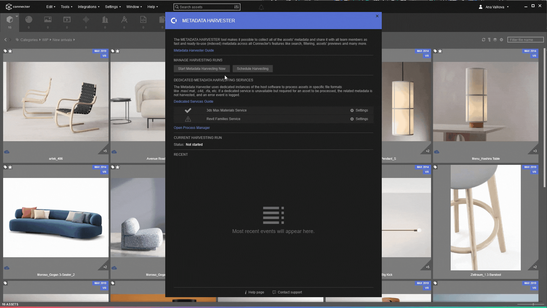Toggle favorite star on Avenue Road card
The height and width of the screenshot is (308, 547).
[x=118, y=51]
